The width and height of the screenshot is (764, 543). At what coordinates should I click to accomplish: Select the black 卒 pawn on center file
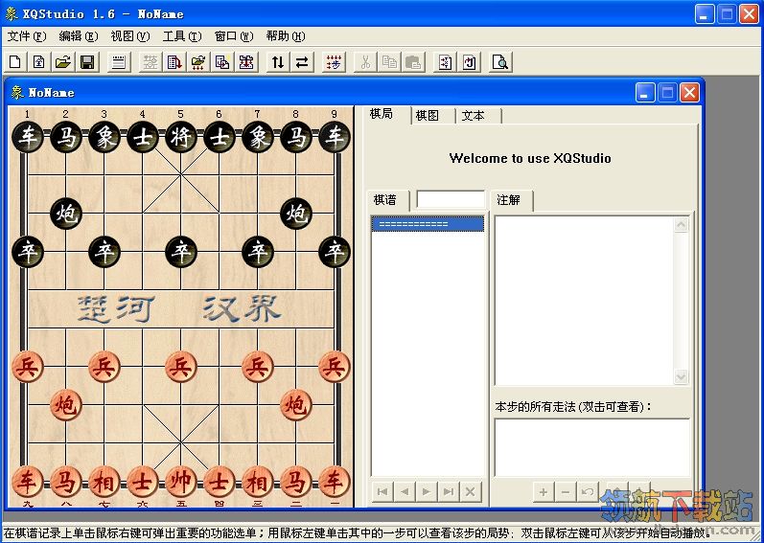click(x=181, y=252)
